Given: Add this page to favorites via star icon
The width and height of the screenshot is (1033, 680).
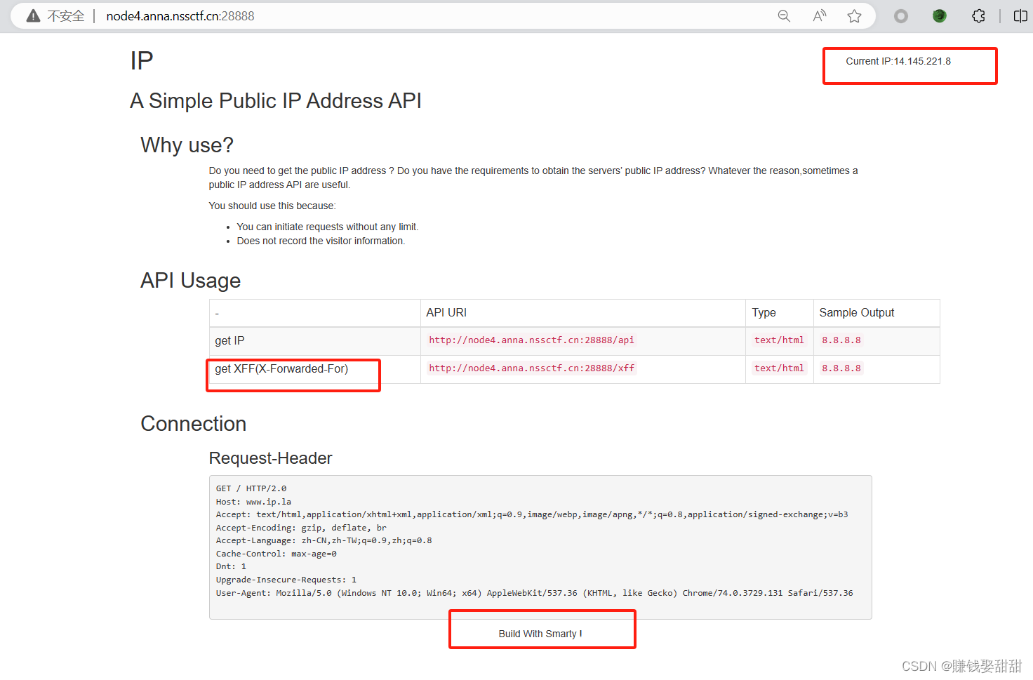Looking at the screenshot, I should coord(854,15).
